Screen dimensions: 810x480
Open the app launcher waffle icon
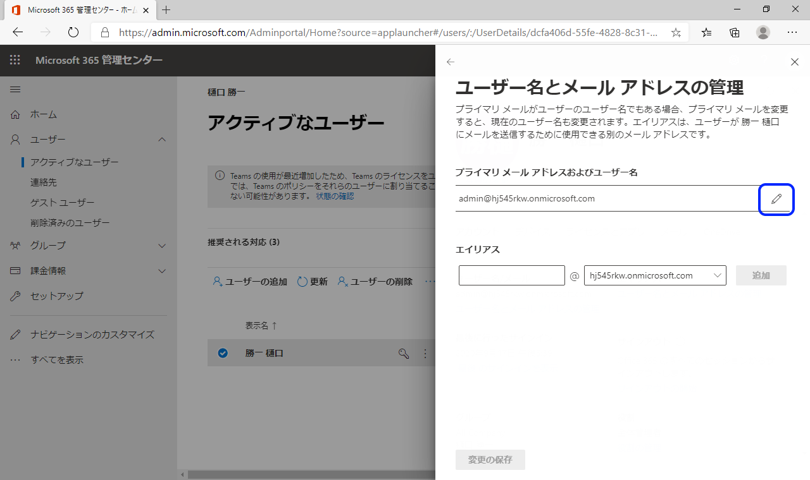(15, 61)
